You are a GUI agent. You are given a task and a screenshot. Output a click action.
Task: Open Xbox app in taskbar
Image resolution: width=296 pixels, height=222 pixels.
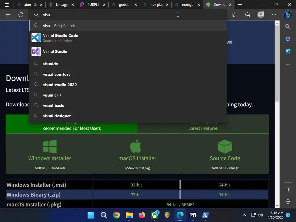(155, 215)
